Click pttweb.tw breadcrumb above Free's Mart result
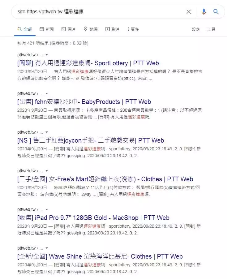The width and height of the screenshot is (227, 279). [x=30, y=171]
